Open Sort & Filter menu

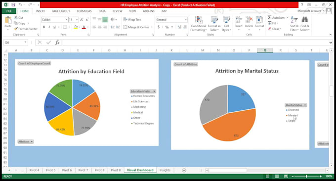294,24
